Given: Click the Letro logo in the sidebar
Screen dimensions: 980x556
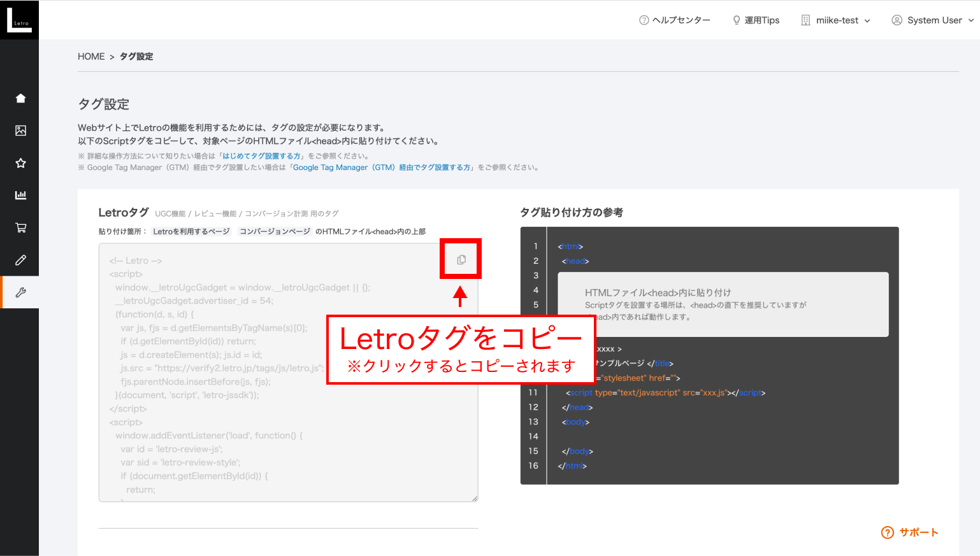Looking at the screenshot, I should 19,20.
